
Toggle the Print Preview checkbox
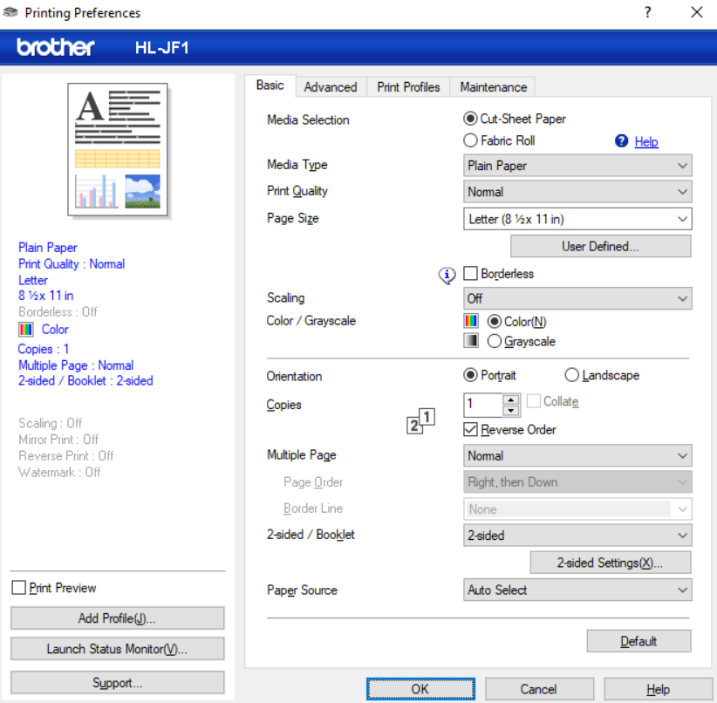19,588
